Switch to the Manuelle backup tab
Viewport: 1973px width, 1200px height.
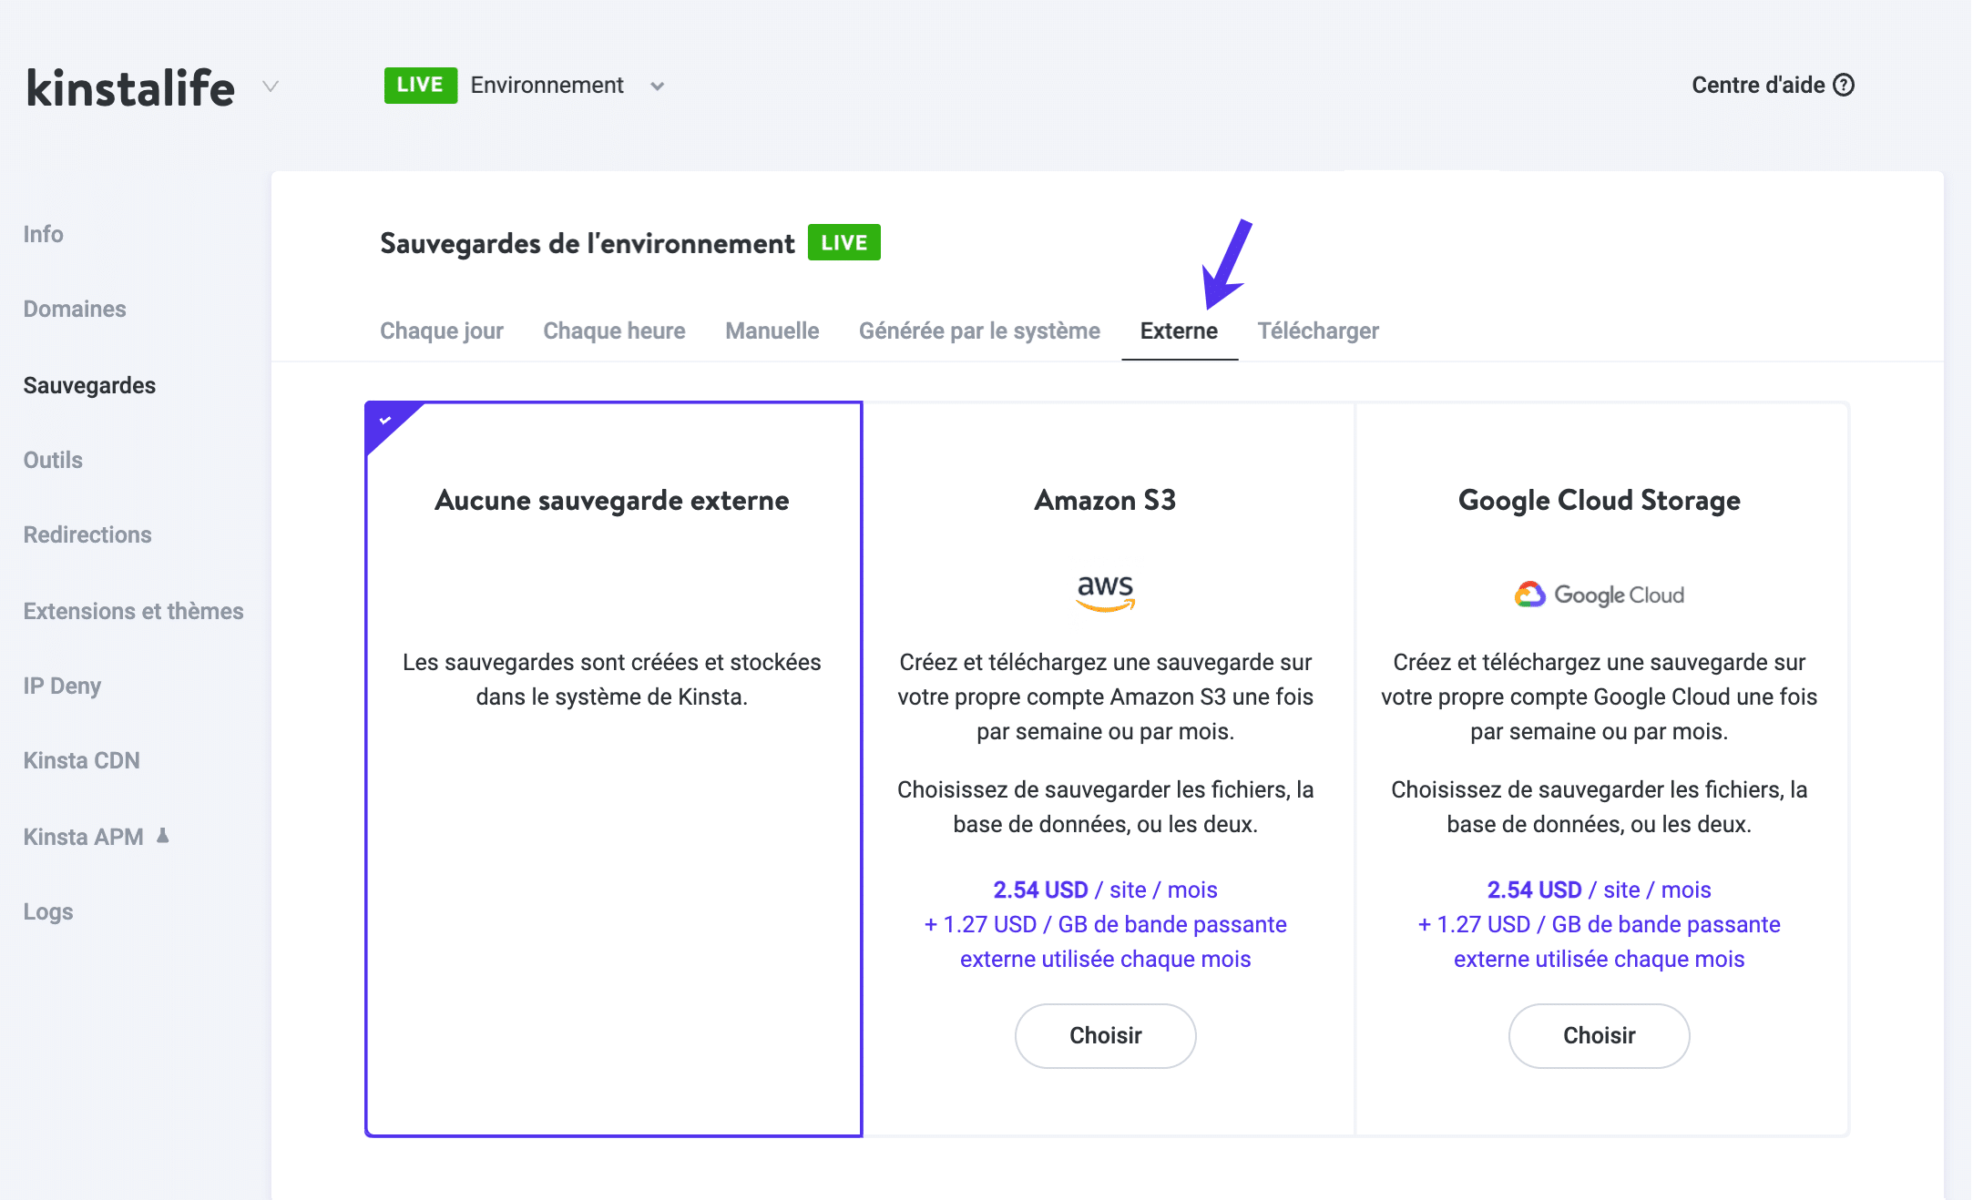tap(772, 330)
